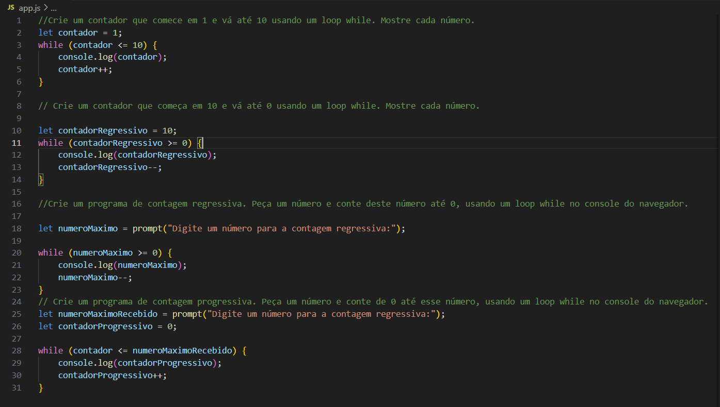Click 'numeroMaximoRecebido' declaration on line 25
720x407 pixels.
pos(107,314)
